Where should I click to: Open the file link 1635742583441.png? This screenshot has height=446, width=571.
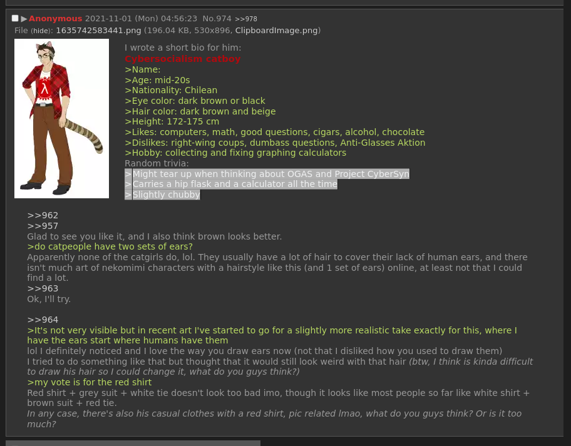[x=98, y=31]
